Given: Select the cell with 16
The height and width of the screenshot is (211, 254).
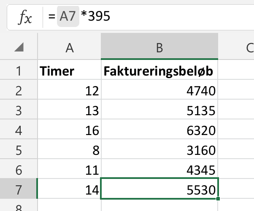Looking at the screenshot, I should point(69,130).
